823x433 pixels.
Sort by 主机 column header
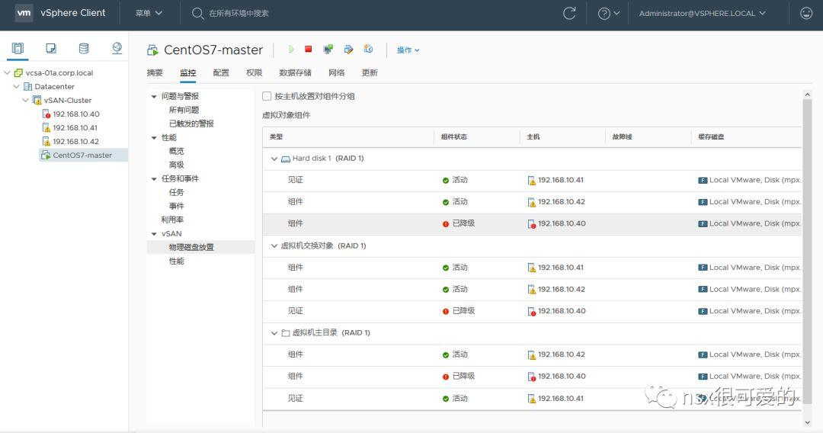(x=533, y=137)
